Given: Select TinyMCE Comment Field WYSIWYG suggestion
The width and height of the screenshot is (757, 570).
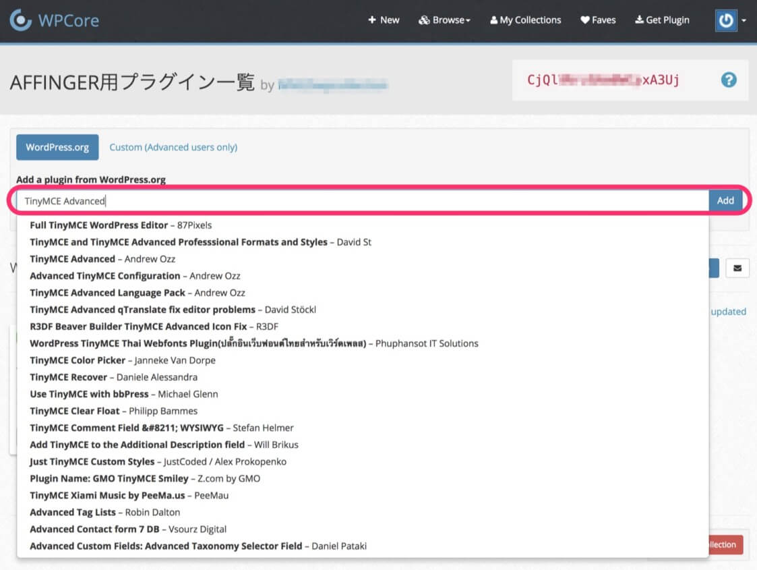Looking at the screenshot, I should coord(363,428).
